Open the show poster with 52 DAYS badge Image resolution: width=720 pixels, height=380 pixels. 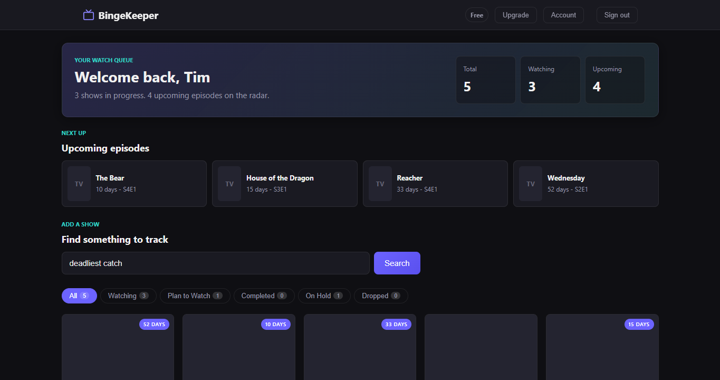pyautogui.click(x=118, y=347)
